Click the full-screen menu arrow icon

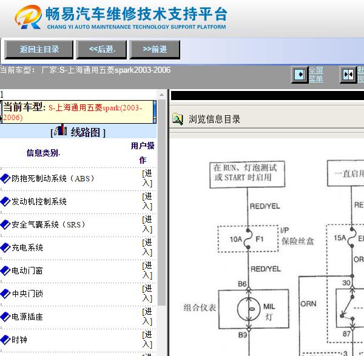[x=300, y=75]
